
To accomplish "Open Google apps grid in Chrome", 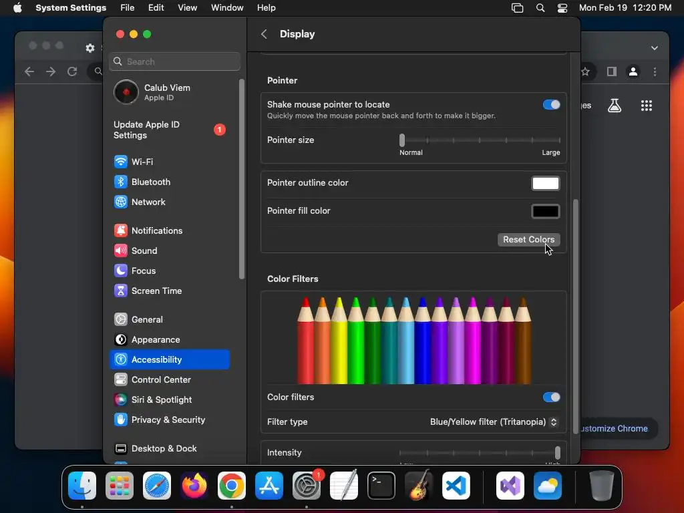I will pos(647,106).
